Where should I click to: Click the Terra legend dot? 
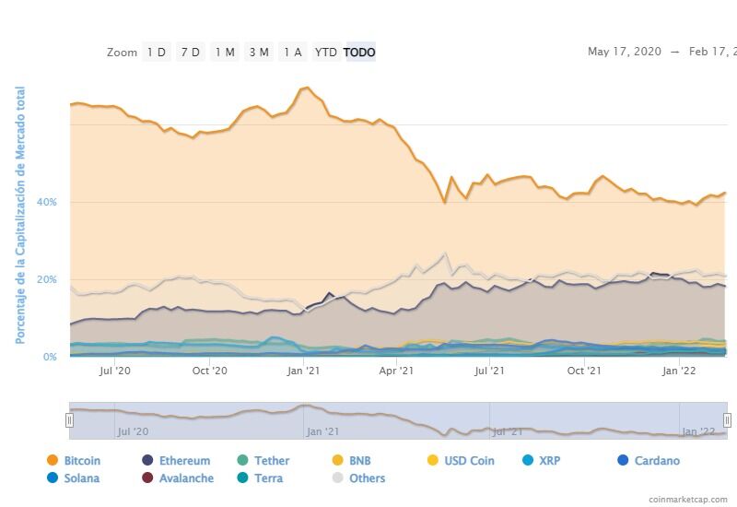tap(242, 478)
